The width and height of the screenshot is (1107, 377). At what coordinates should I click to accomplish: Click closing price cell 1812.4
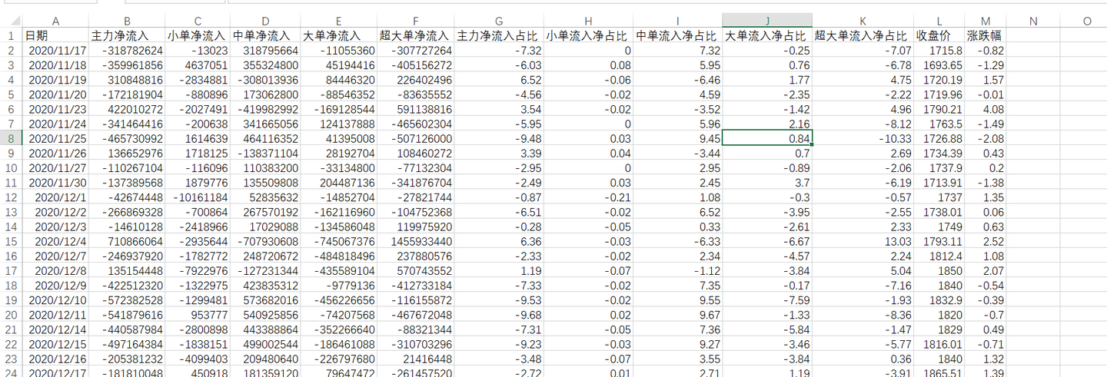pos(939,256)
